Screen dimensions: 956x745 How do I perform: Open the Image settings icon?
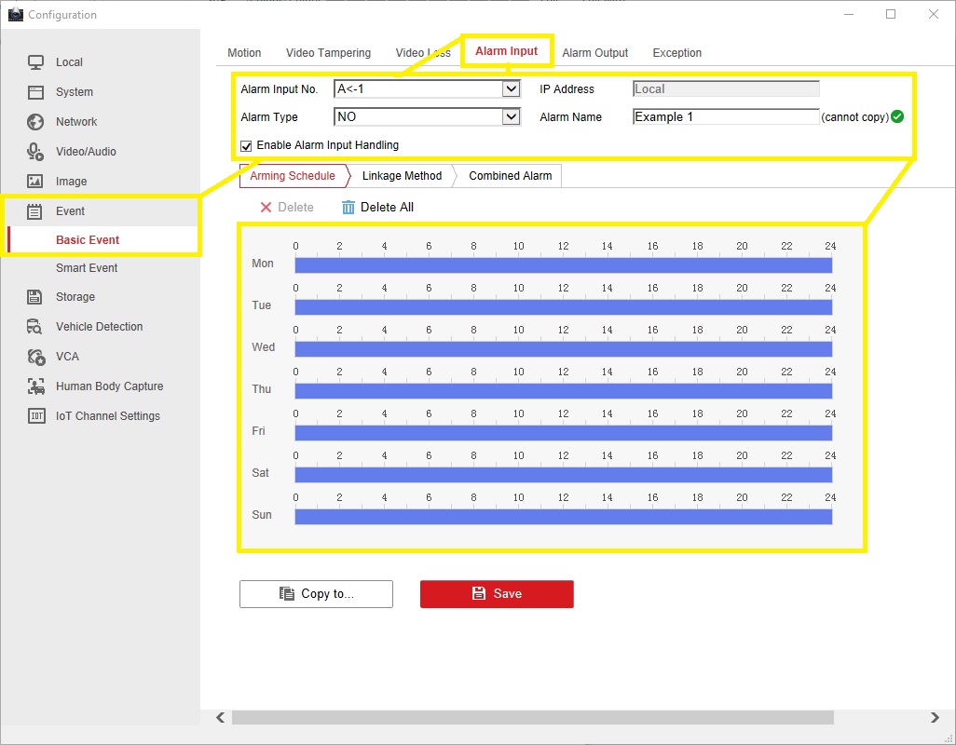(x=35, y=182)
